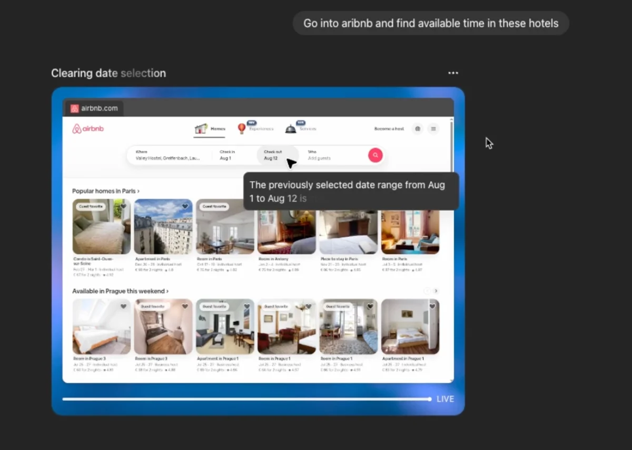Click the red magnifier search button
Image resolution: width=632 pixels, height=450 pixels.
(x=375, y=155)
